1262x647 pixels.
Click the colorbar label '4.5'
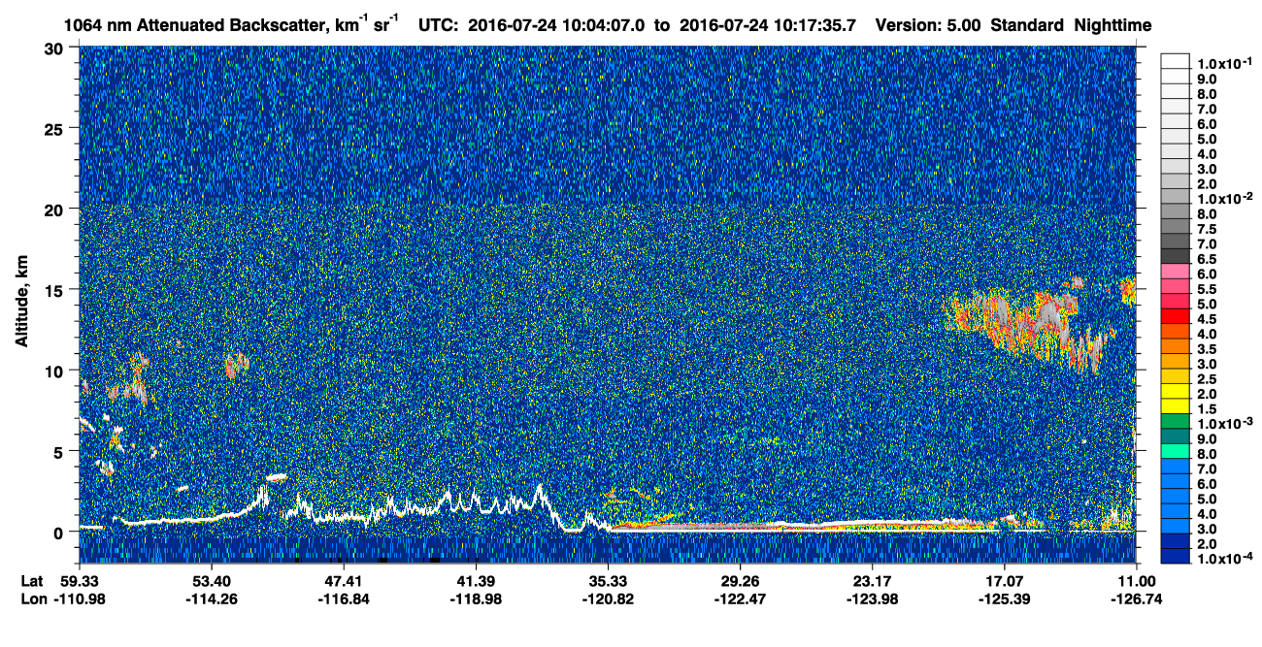(1208, 319)
